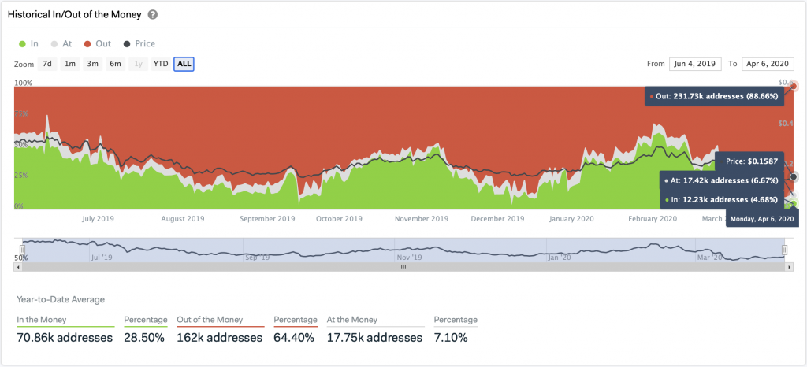Screen dimensions: 807x367
Task: Set zoom to 1y
Action: click(139, 64)
